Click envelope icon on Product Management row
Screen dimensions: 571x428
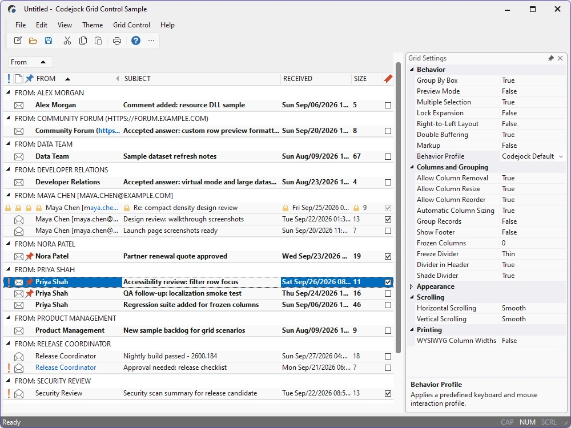(x=19, y=331)
